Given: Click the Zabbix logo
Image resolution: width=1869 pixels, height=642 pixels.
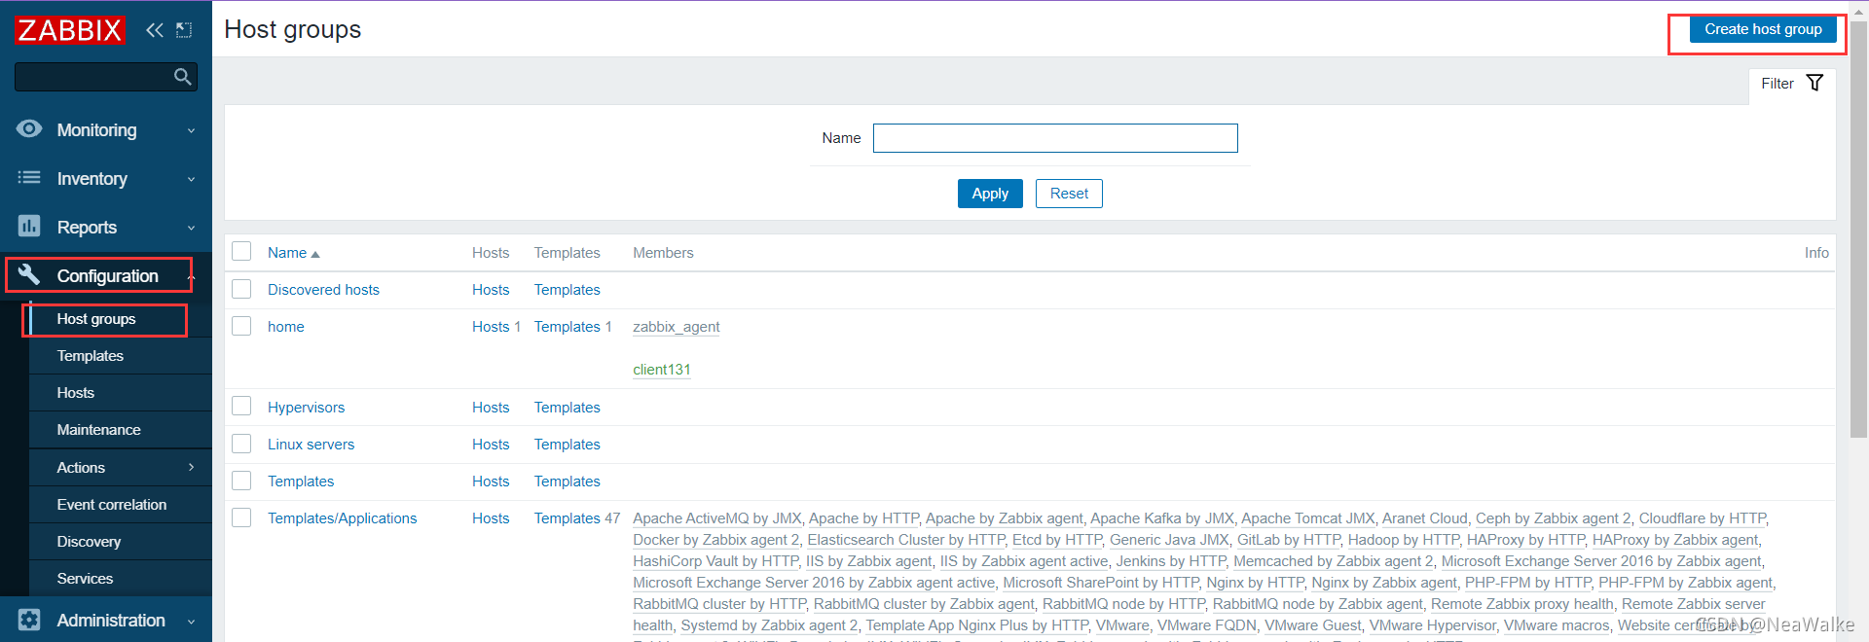Looking at the screenshot, I should pos(70,30).
